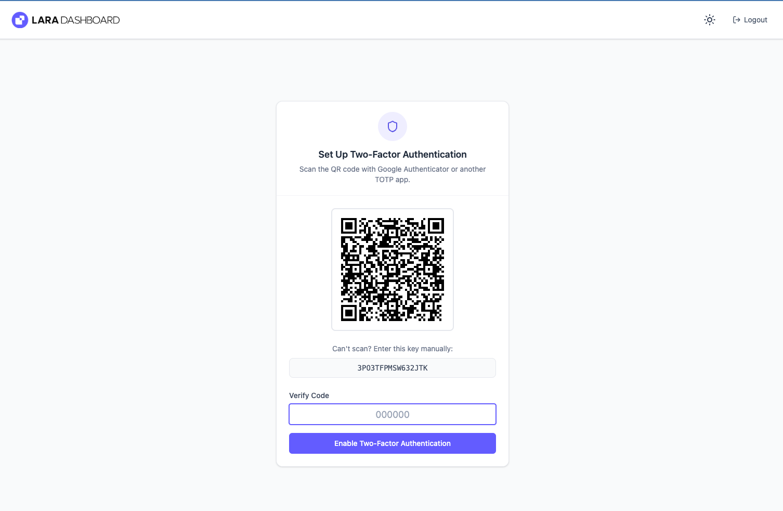
Task: Click the QR code's bottom-left finder square
Action: pyautogui.click(x=349, y=313)
